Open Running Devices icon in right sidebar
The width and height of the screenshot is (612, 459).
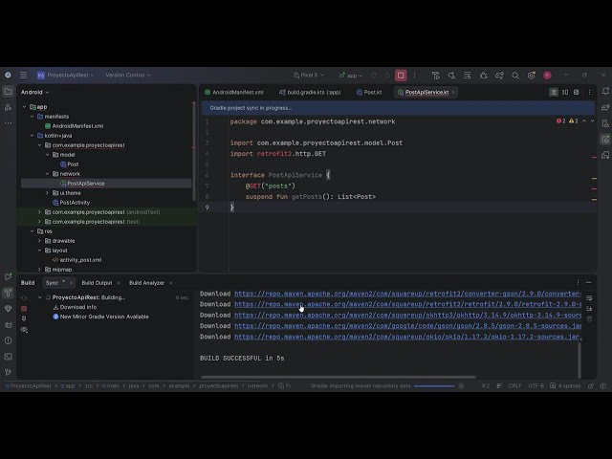[x=605, y=140]
